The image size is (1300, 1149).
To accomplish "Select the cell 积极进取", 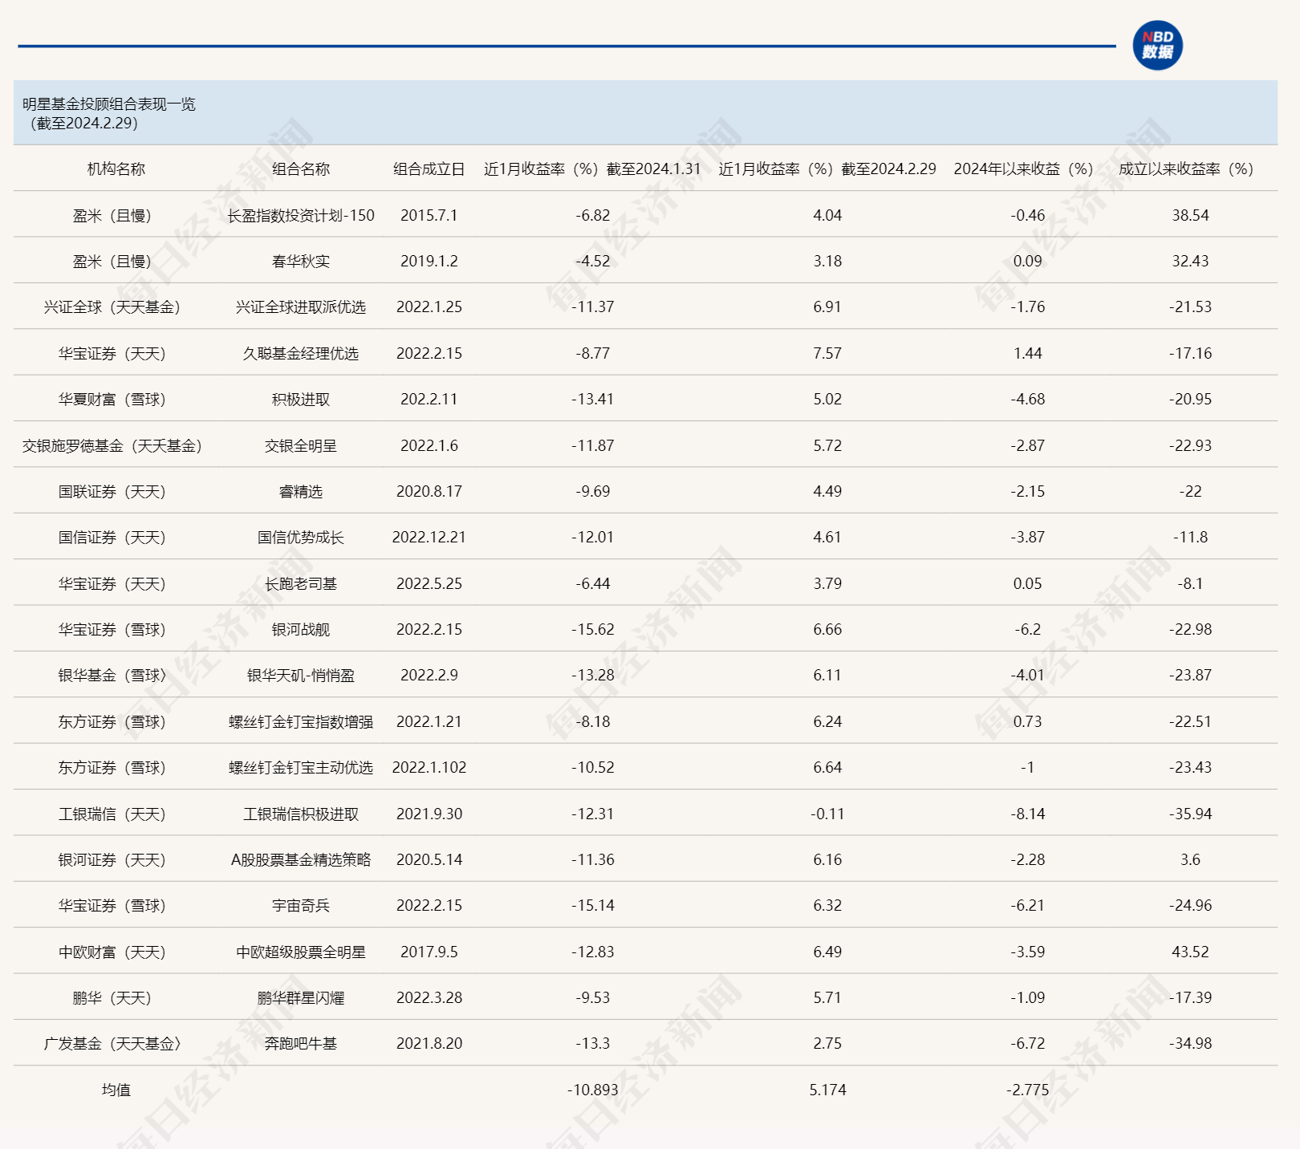I will [301, 400].
